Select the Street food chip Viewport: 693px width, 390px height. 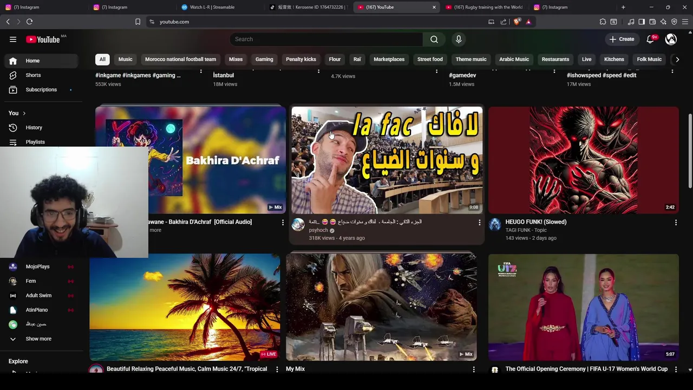coord(430,59)
